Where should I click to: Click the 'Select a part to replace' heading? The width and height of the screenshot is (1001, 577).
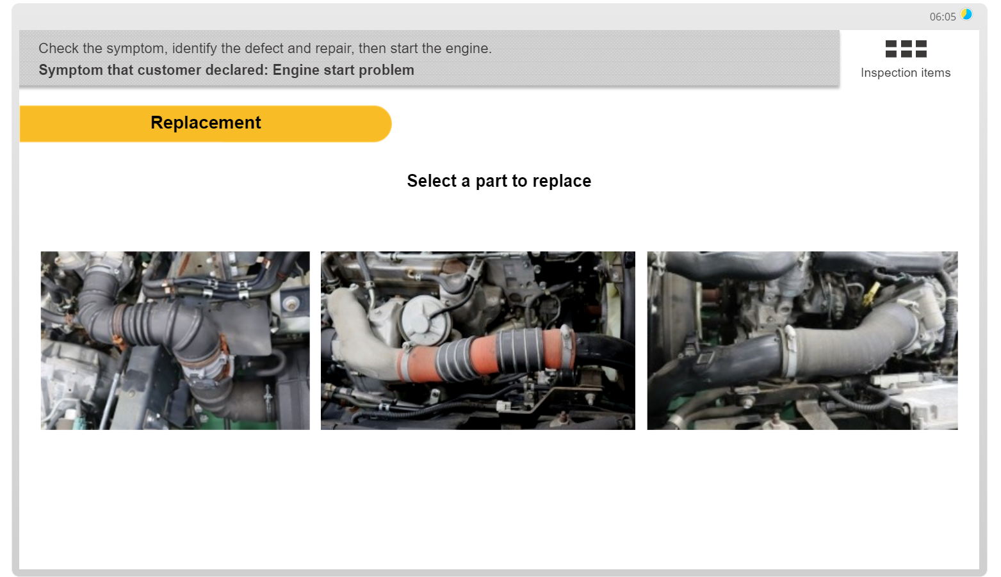pos(499,181)
